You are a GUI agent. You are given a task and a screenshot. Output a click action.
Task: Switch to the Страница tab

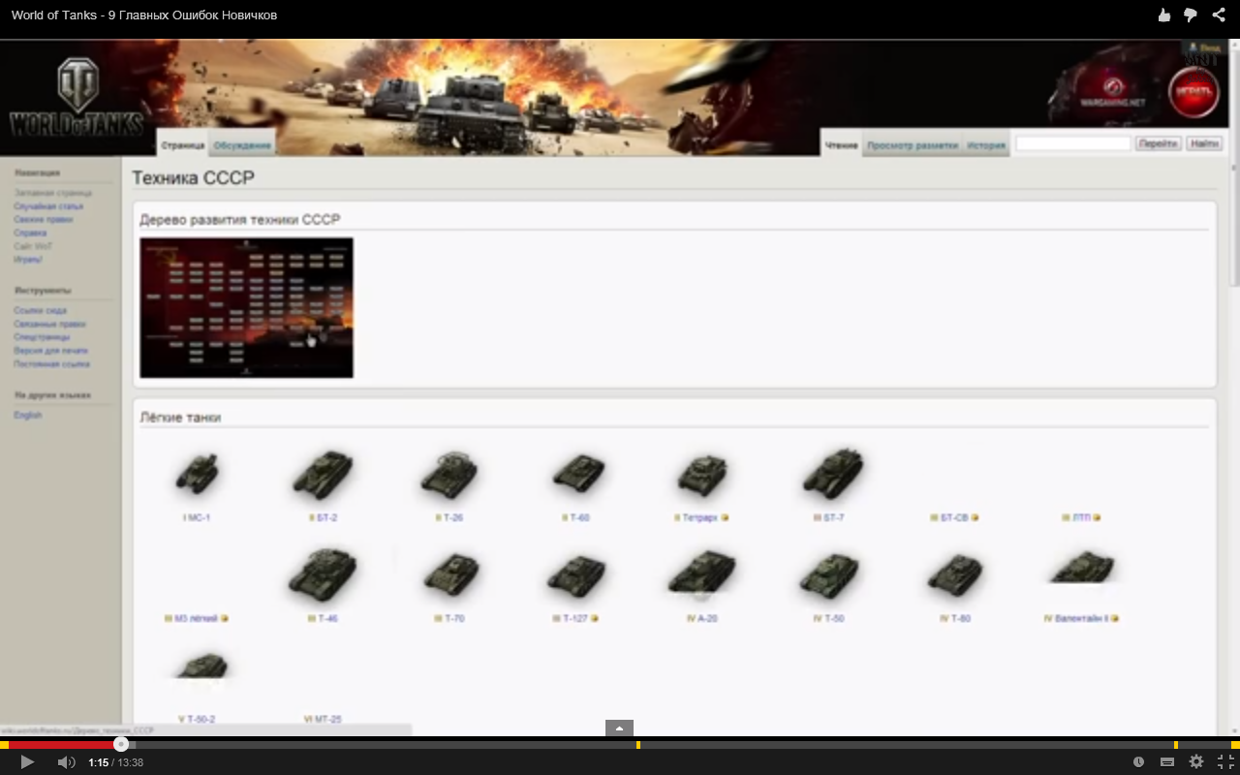click(x=182, y=144)
